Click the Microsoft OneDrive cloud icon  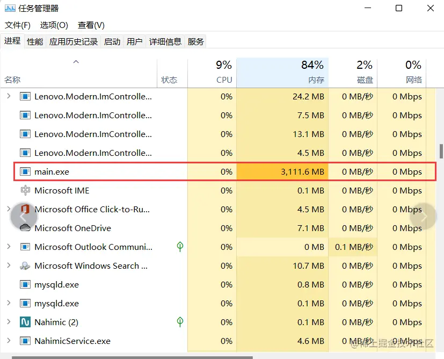pyautogui.click(x=25, y=227)
